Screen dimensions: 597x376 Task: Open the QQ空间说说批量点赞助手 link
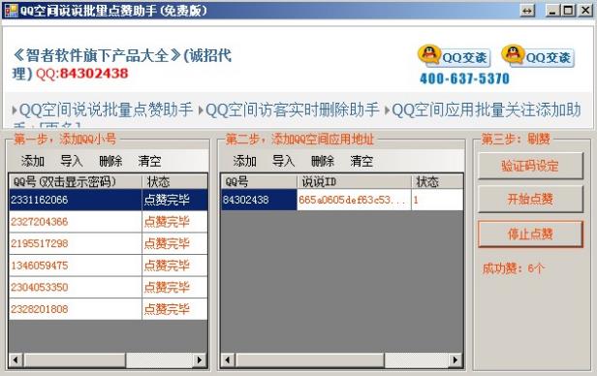pos(106,110)
